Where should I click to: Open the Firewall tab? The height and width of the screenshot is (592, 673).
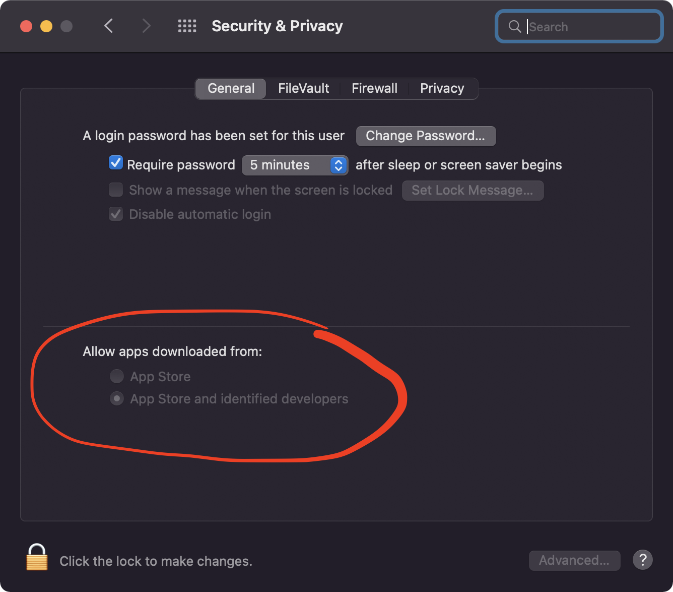click(374, 89)
